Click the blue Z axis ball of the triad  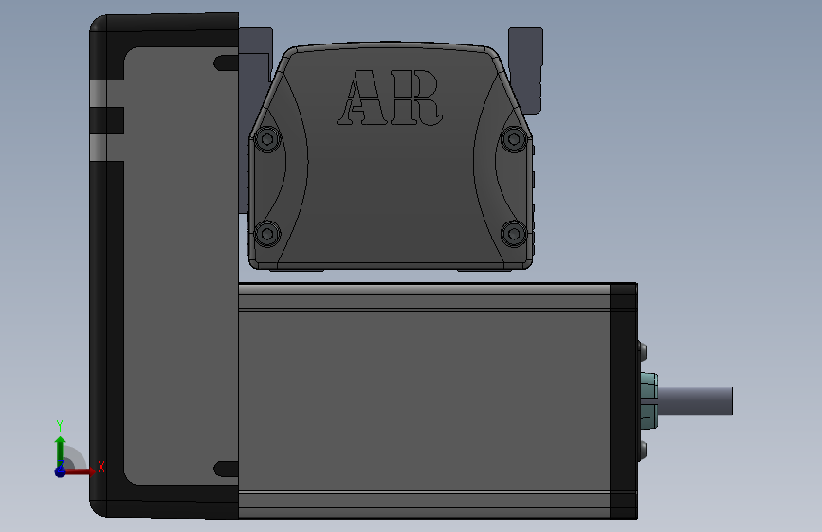click(x=61, y=471)
